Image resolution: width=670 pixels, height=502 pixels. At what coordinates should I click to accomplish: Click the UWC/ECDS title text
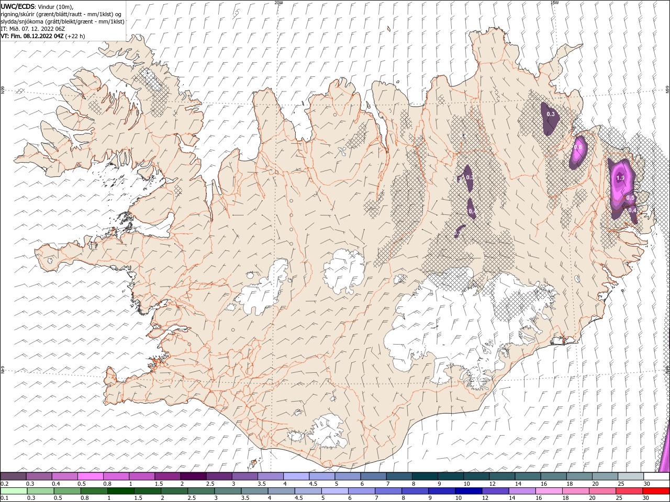[17, 6]
